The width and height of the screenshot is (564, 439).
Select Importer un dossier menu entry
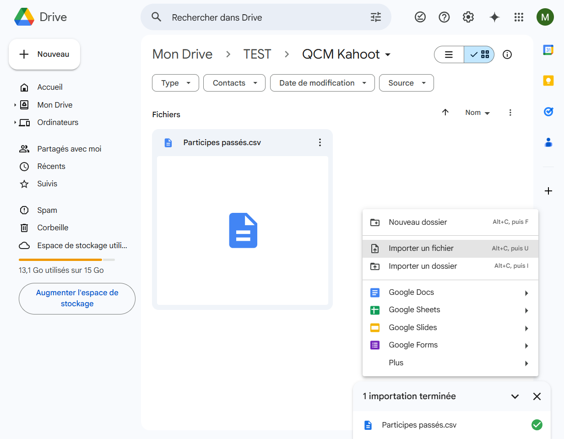[x=450, y=266]
